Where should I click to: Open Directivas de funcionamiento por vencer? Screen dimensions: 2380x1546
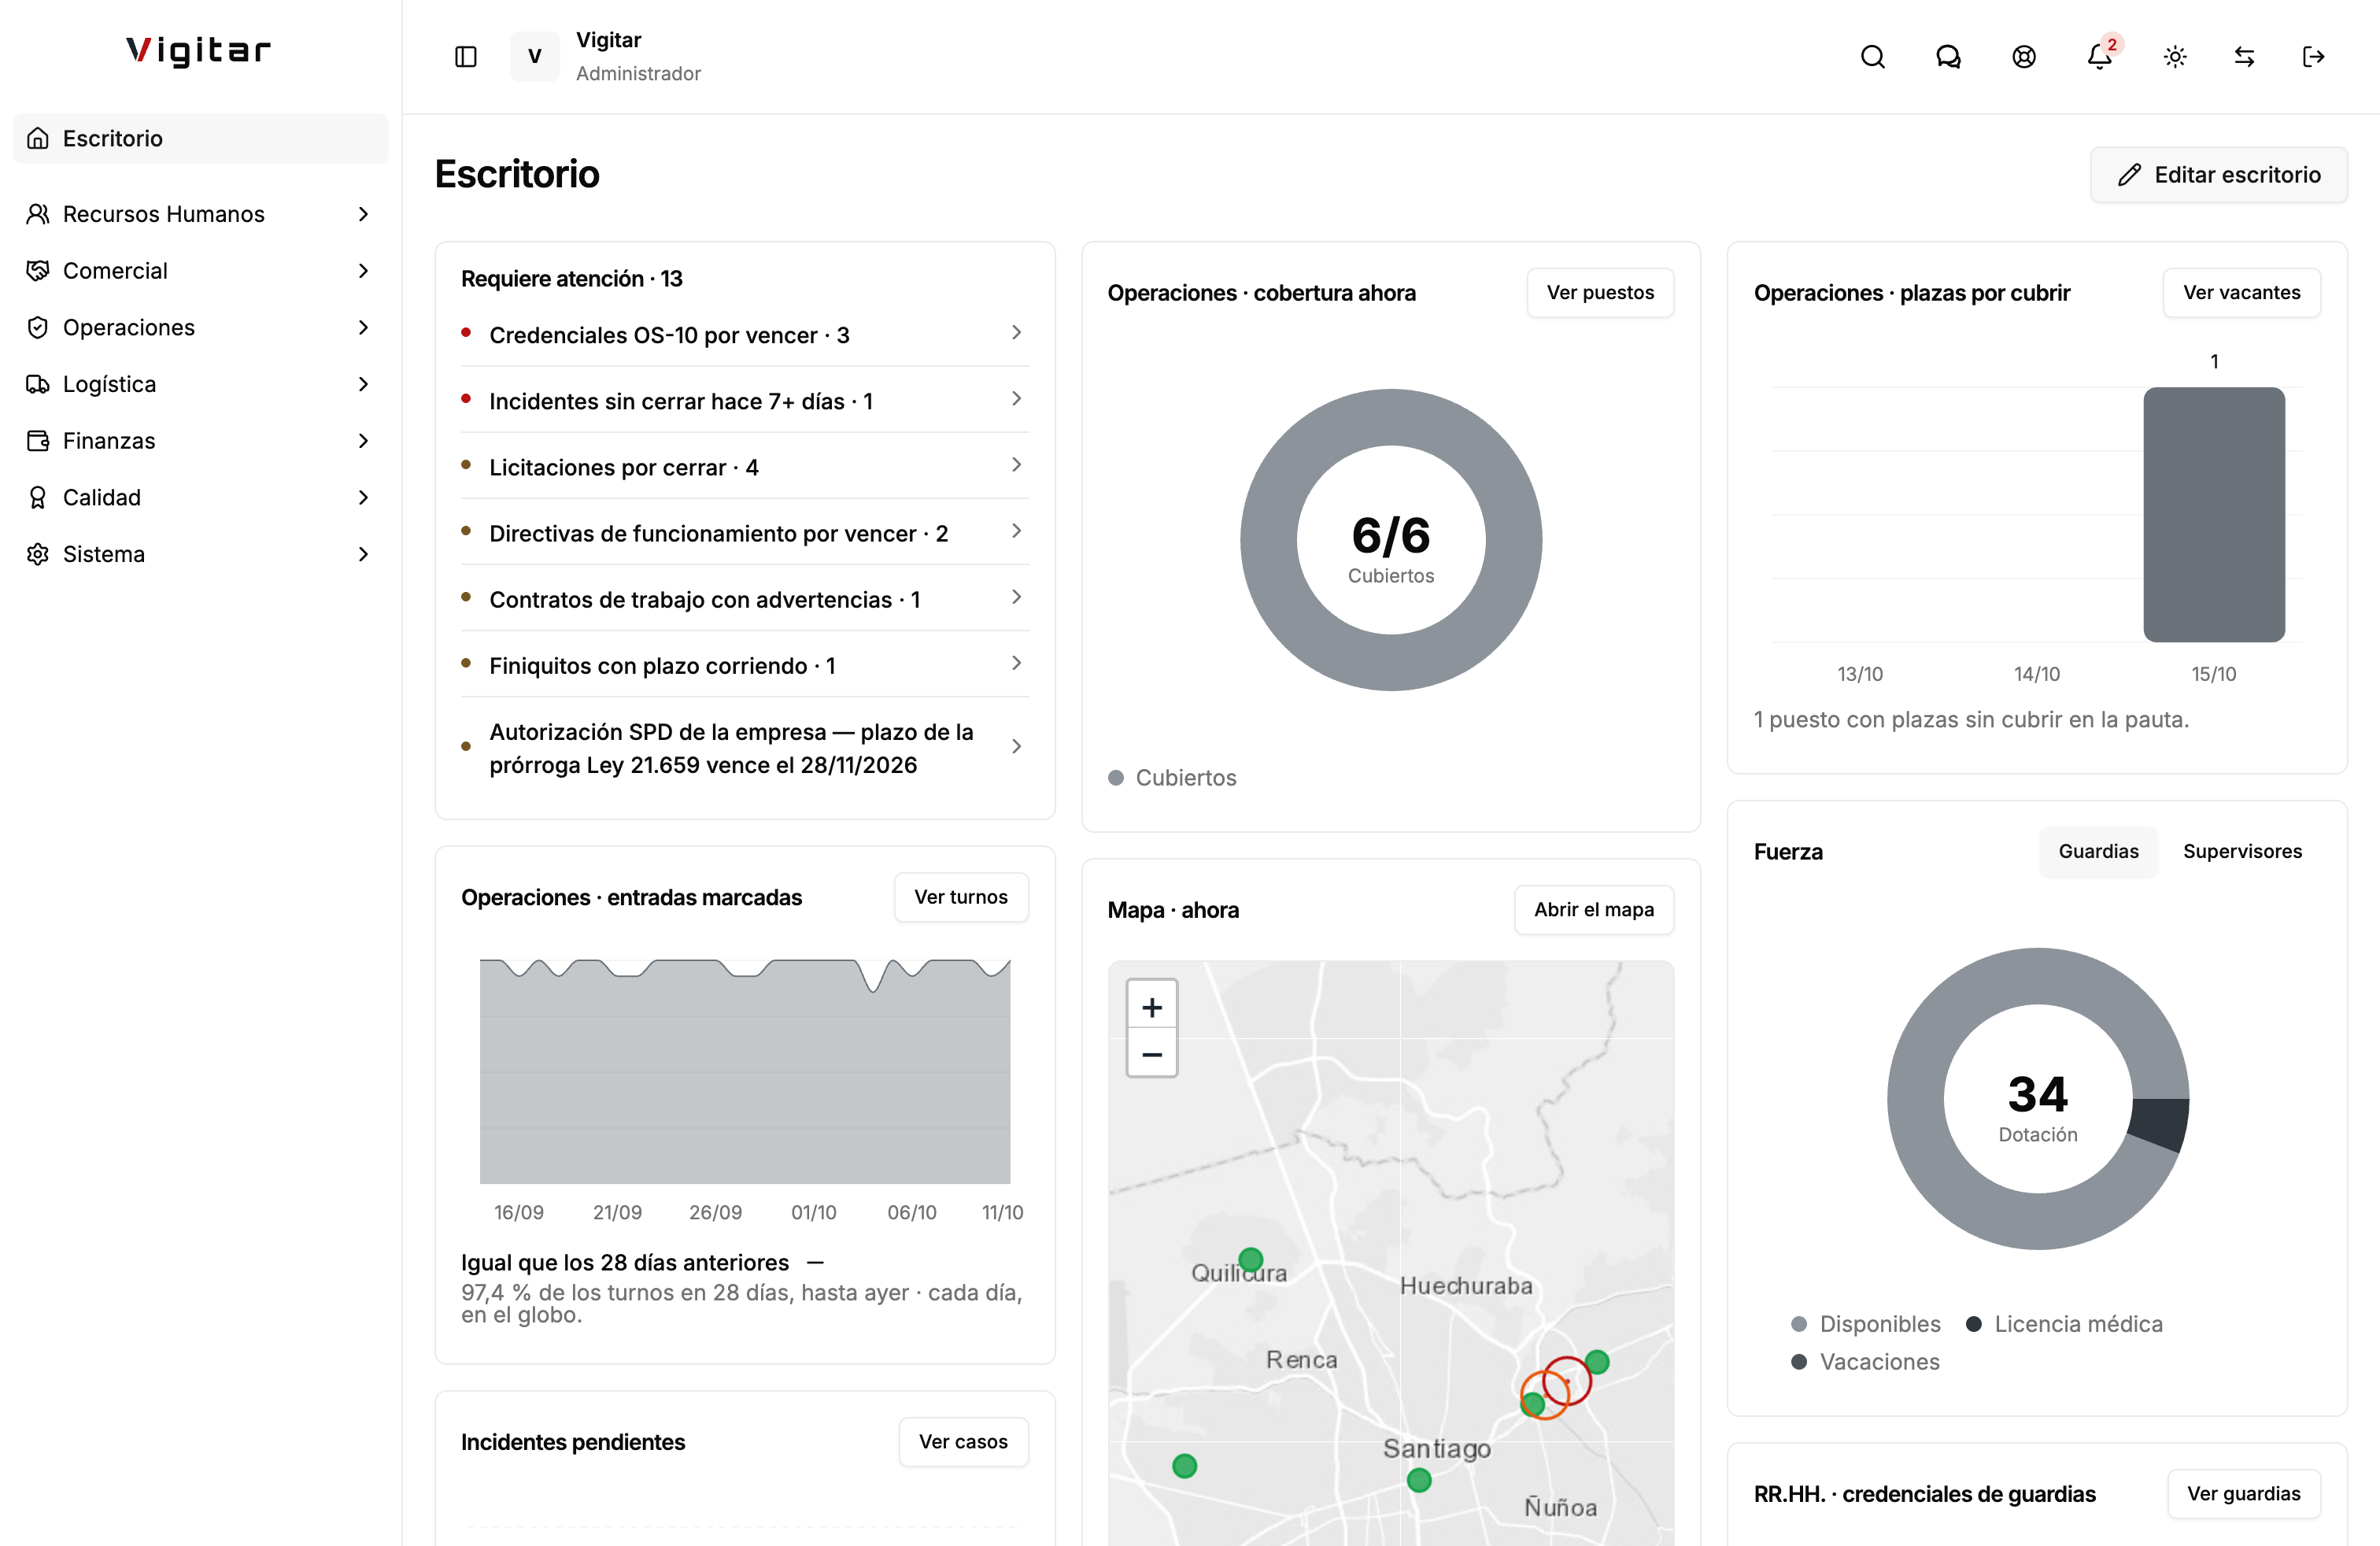click(744, 532)
